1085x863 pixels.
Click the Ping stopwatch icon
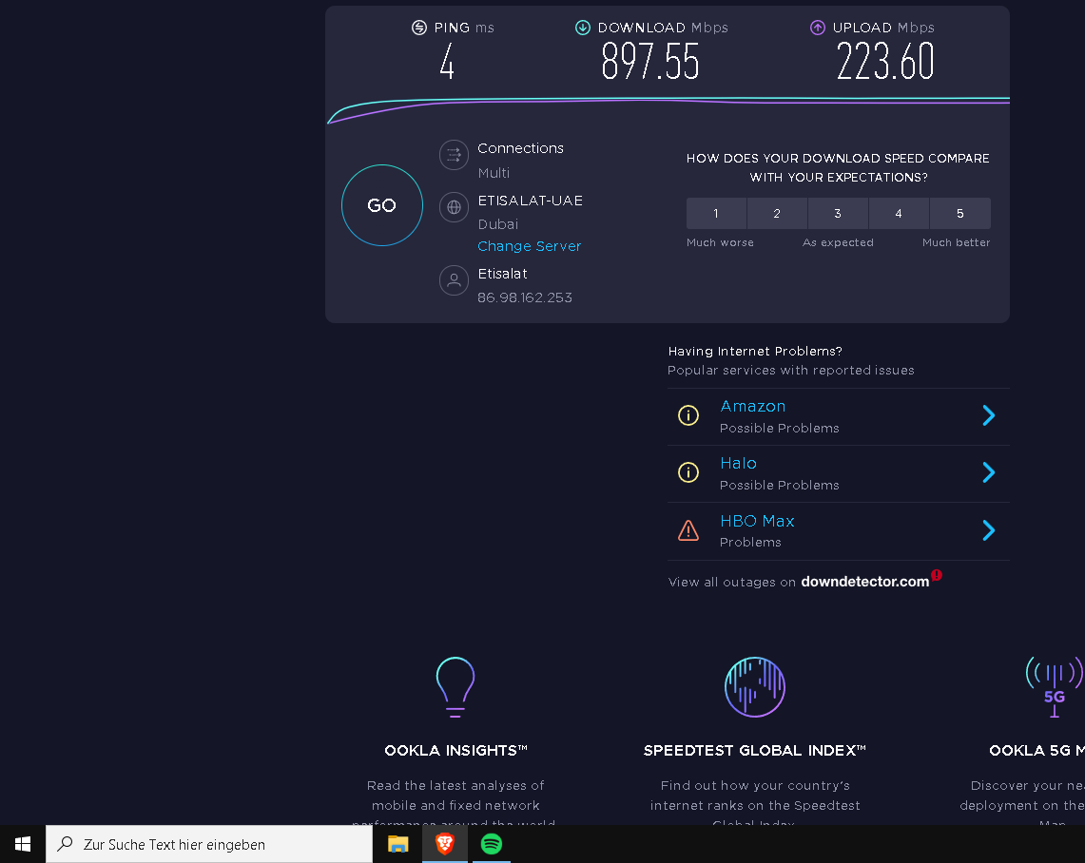[x=418, y=28]
